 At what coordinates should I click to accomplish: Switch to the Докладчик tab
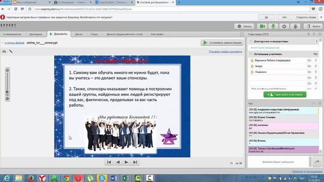(36, 34)
